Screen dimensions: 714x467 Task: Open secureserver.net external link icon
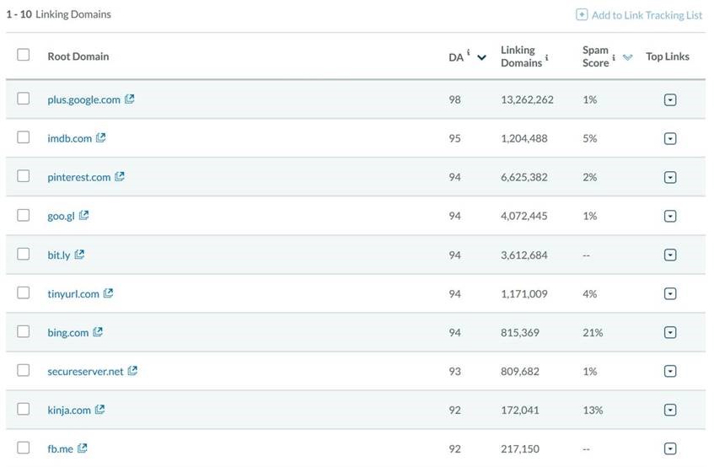132,371
